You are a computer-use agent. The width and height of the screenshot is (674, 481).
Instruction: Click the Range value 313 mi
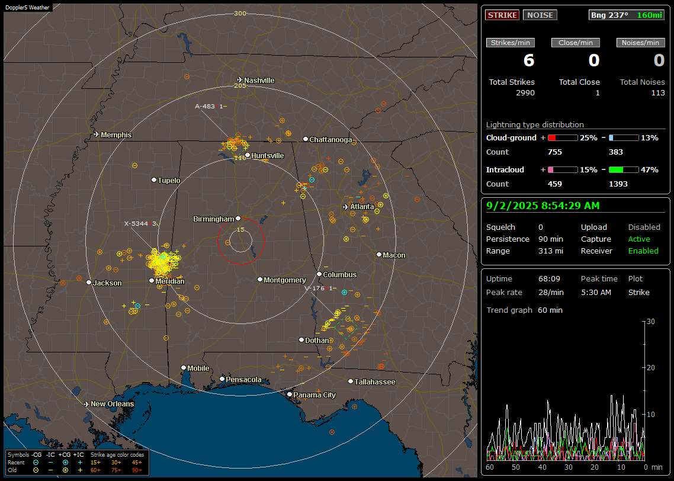pos(551,251)
